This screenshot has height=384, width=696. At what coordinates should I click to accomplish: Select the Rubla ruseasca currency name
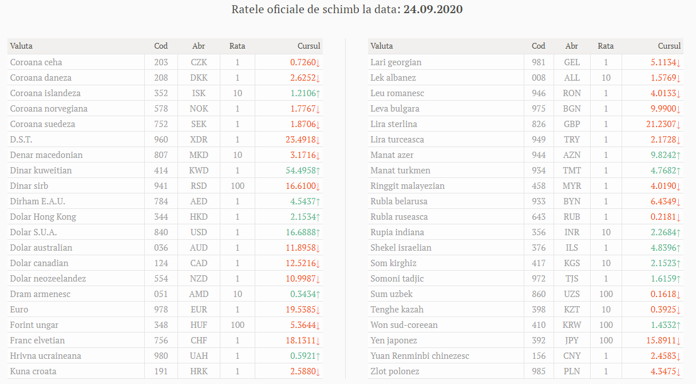pyautogui.click(x=399, y=217)
